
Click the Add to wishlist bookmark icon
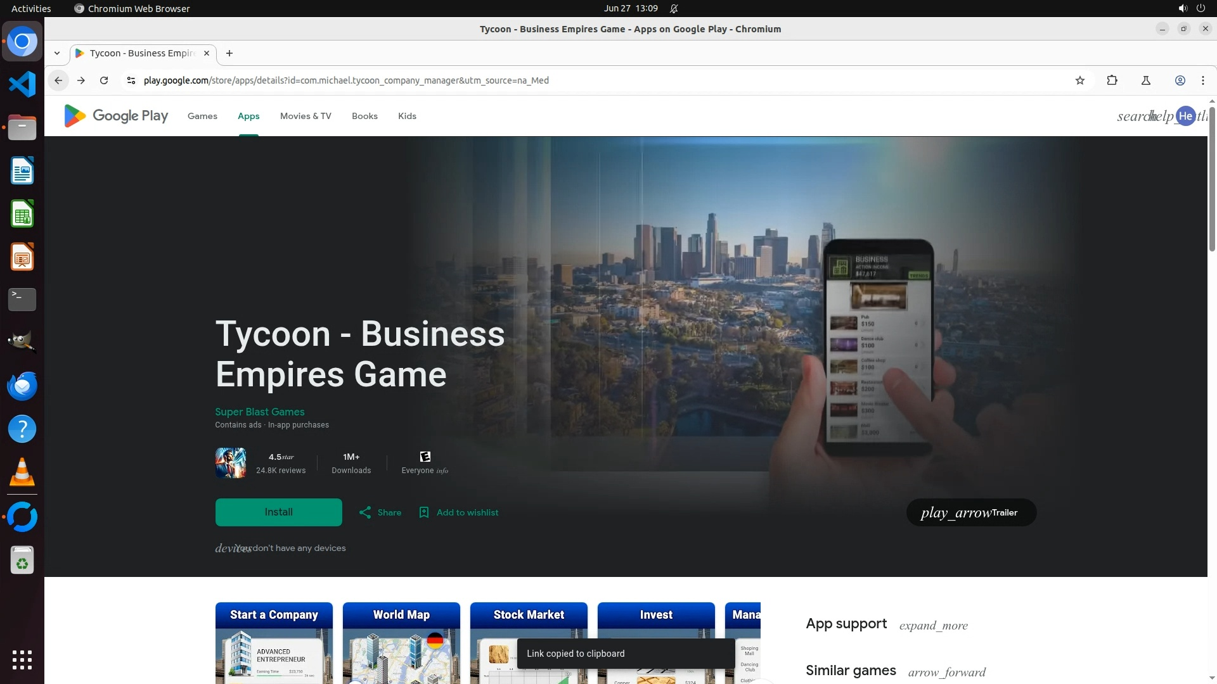pyautogui.click(x=424, y=512)
